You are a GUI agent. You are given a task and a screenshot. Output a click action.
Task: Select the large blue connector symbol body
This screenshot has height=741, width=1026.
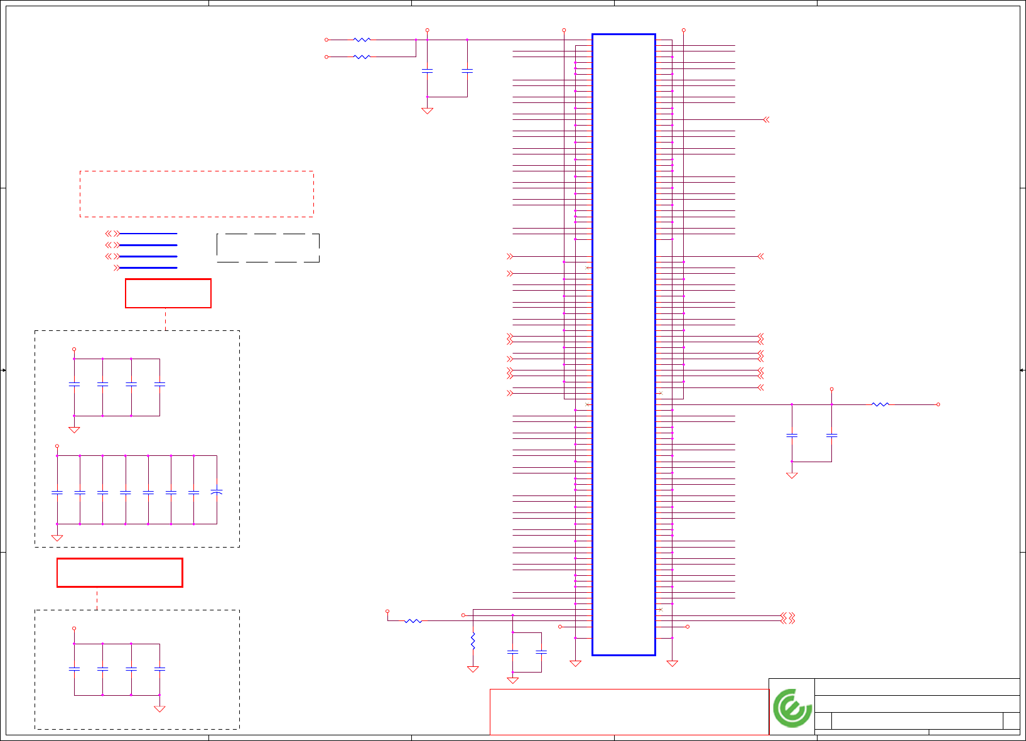click(x=624, y=345)
